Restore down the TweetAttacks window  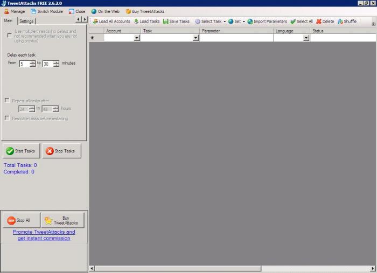pyautogui.click(x=366, y=3)
